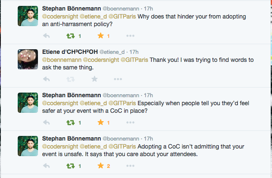272x178 pixels.
Task: Click Etiene's profile avatar picture
Action: coord(28,59)
